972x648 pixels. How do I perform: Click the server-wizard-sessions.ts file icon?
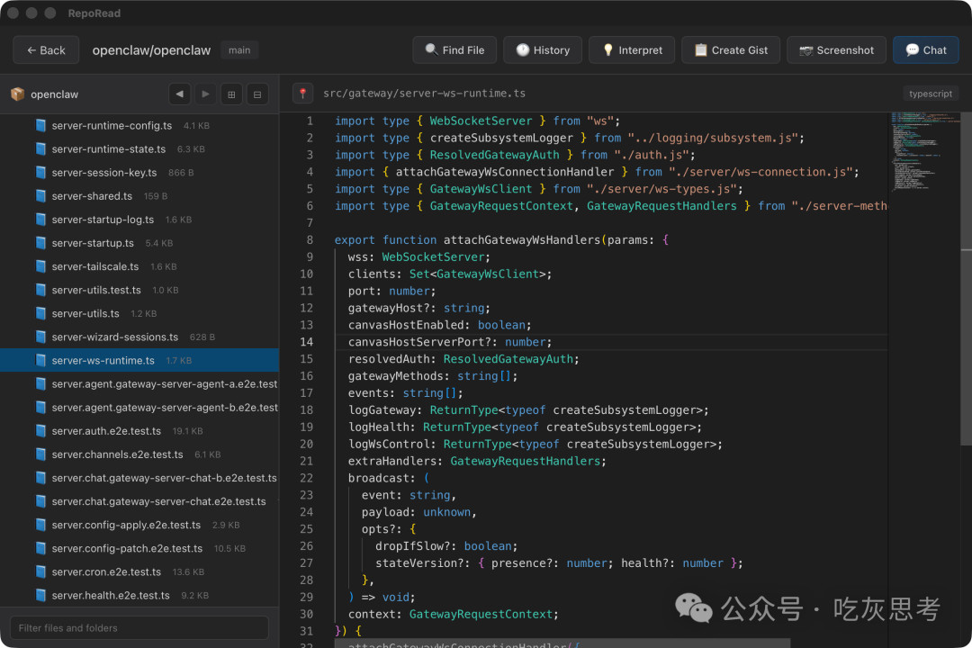pos(40,337)
